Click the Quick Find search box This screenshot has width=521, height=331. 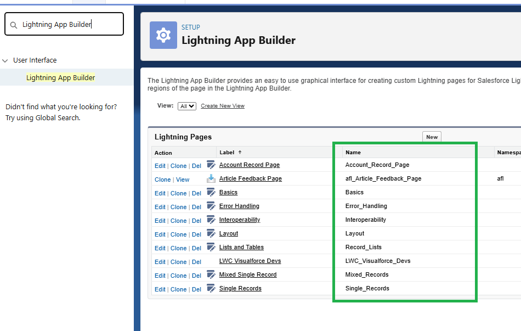point(64,24)
